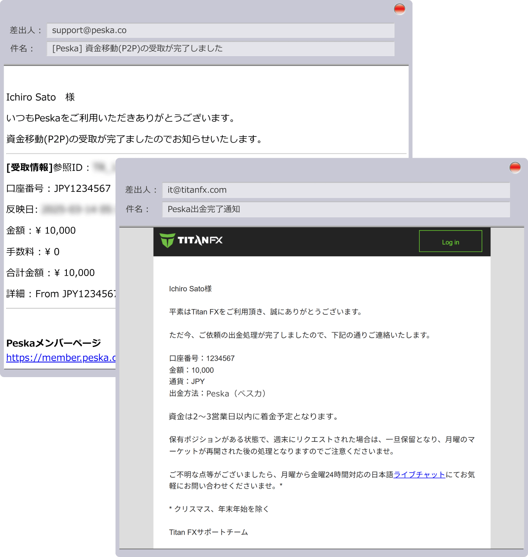Click the 差出人 label on the Peska email
This screenshot has width=528, height=557.
pos(26,30)
